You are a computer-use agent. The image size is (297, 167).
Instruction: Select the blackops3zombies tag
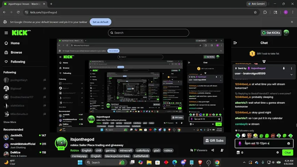coord(117,156)
